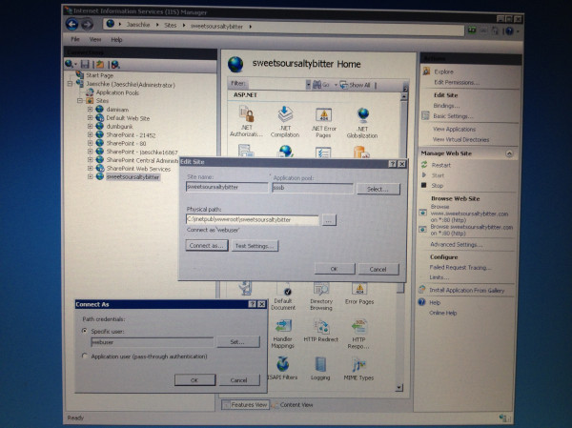Click help question mark in Edit Site dialog

tap(393, 164)
